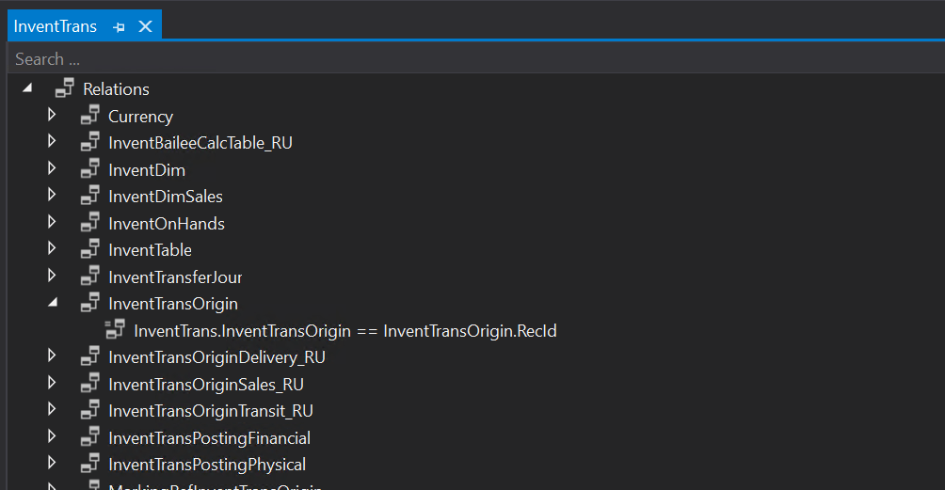Collapse the InventTransOrigin relation
Image resolution: width=945 pixels, height=490 pixels.
(53, 303)
